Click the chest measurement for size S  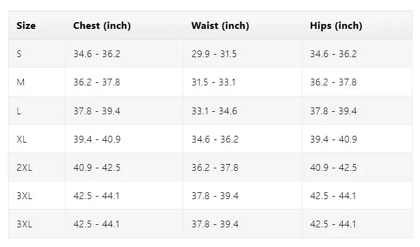(x=97, y=54)
